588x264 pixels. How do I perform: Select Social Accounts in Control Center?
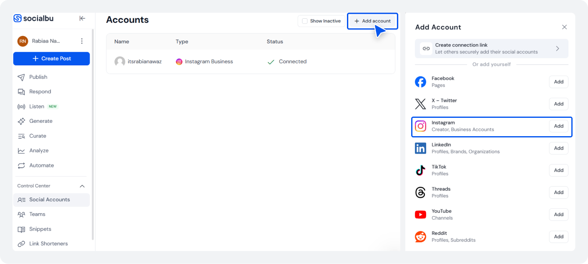click(x=51, y=200)
